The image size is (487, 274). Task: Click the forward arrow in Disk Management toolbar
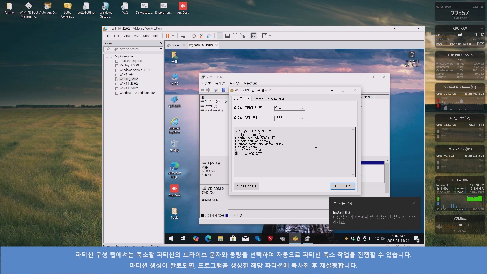[208, 90]
